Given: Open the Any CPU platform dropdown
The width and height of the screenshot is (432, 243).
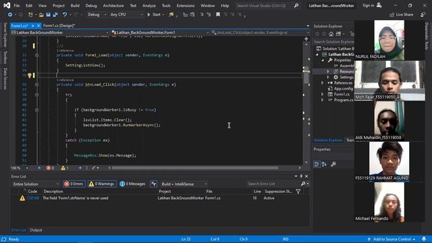Looking at the screenshot, I should 126,15.
